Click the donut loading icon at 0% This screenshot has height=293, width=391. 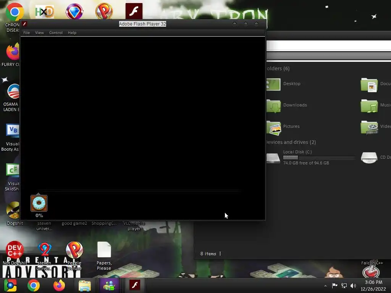39,203
